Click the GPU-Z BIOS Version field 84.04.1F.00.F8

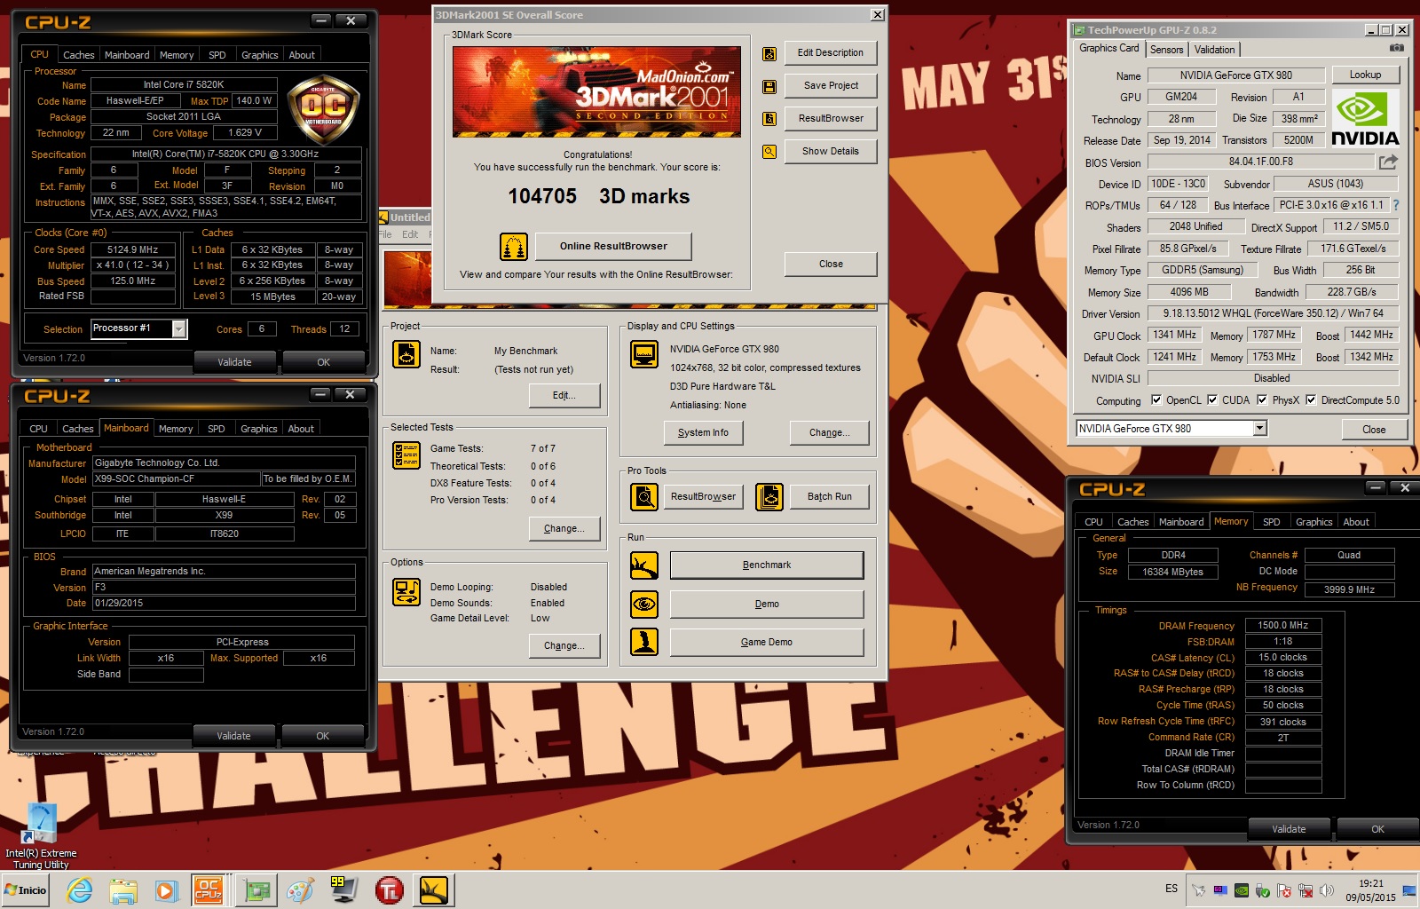click(1260, 162)
